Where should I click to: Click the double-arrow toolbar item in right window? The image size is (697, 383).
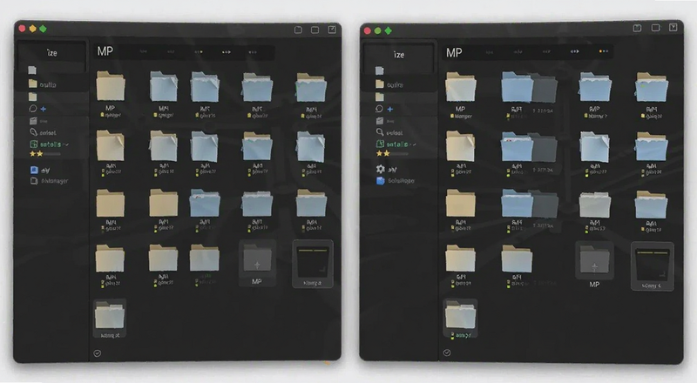coord(574,51)
